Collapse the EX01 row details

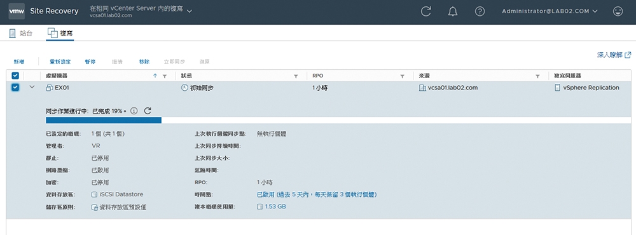32,87
